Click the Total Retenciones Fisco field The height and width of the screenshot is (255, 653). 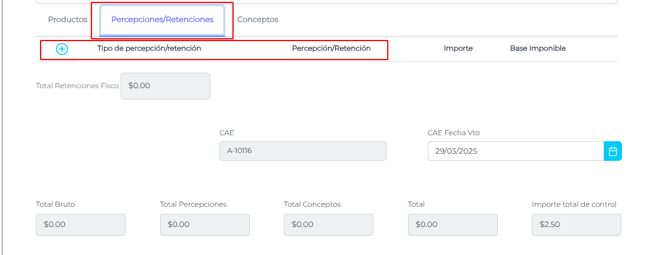[165, 86]
